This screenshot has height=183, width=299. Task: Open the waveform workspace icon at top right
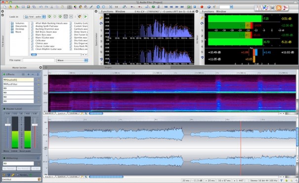tap(259, 8)
